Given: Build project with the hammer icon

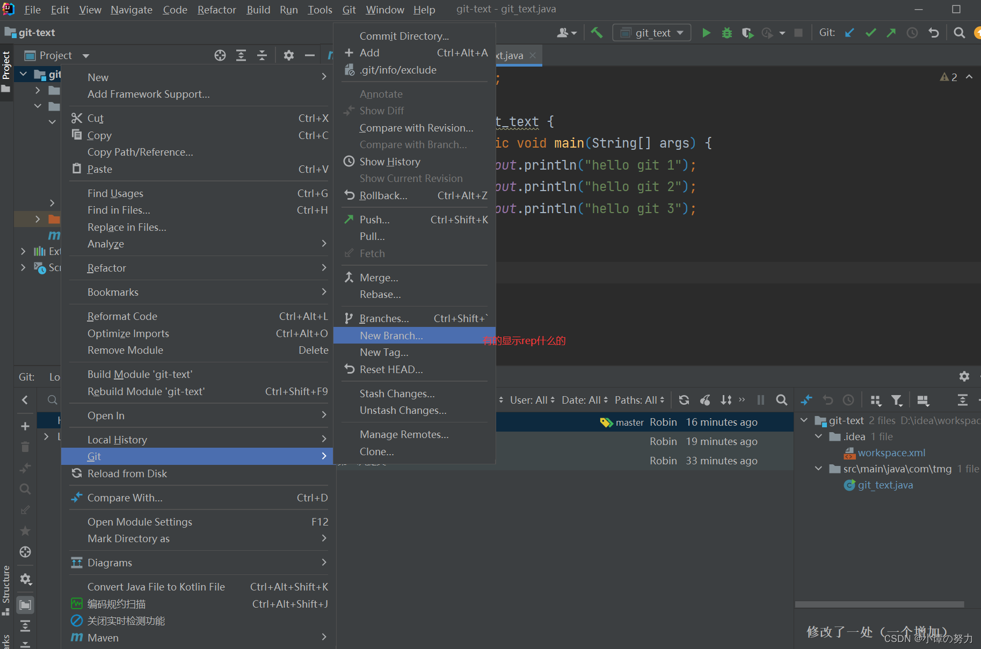Looking at the screenshot, I should tap(597, 33).
